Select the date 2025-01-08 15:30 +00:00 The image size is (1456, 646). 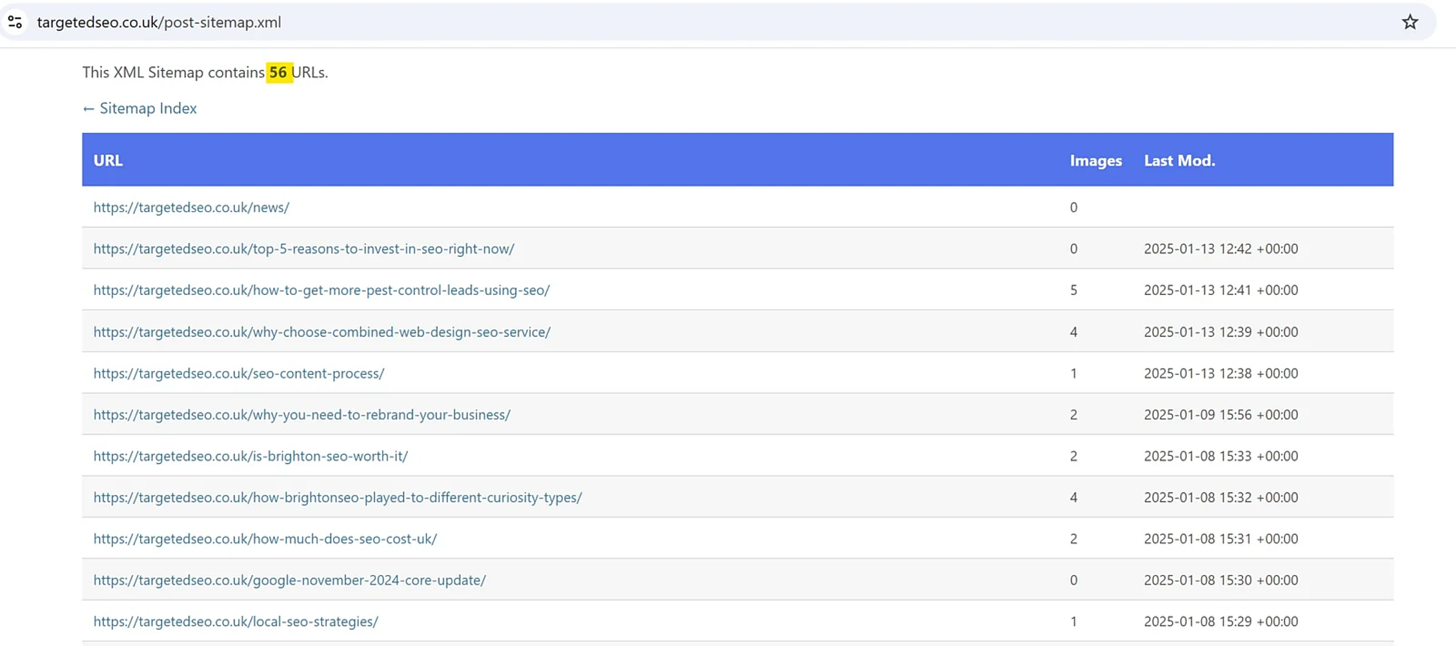(x=1221, y=580)
